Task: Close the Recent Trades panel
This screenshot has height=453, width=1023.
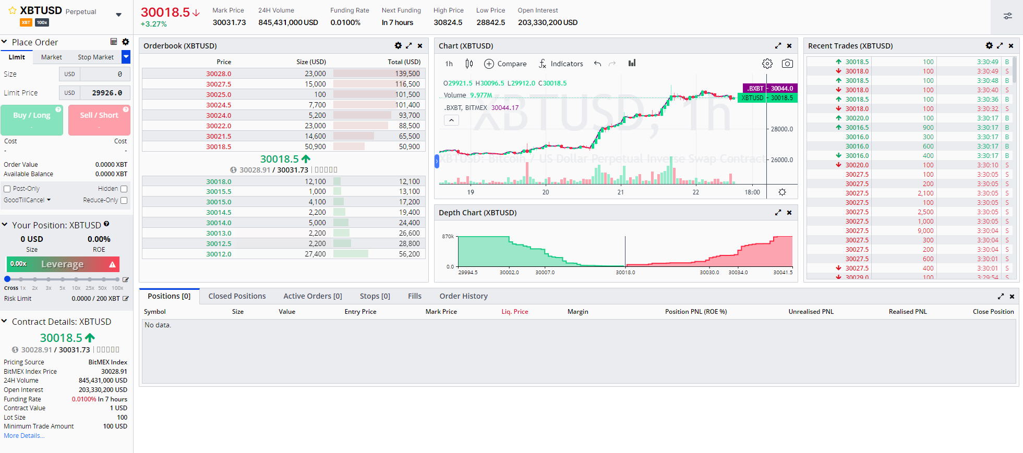Action: coord(1011,46)
